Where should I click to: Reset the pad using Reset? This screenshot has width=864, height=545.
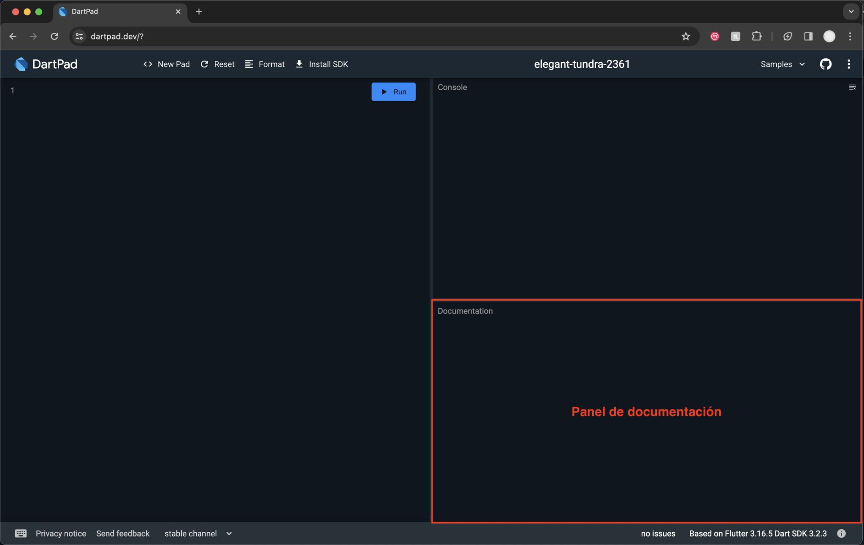point(217,64)
